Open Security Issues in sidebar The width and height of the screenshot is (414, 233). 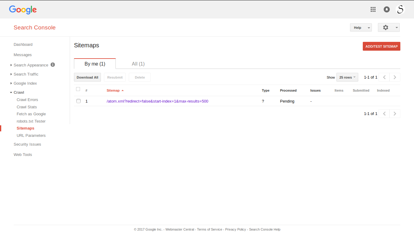pyautogui.click(x=27, y=144)
